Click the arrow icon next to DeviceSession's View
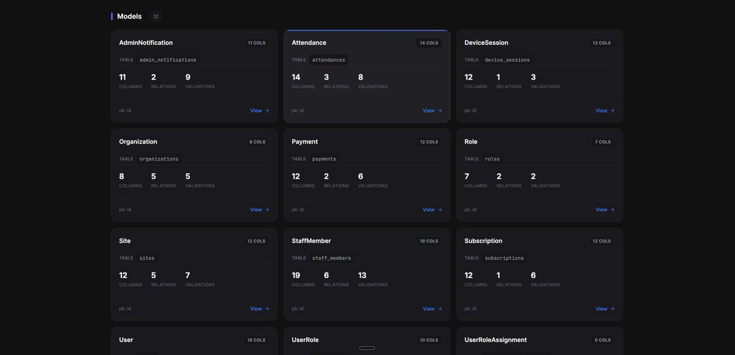Image resolution: width=735 pixels, height=355 pixels. point(612,109)
